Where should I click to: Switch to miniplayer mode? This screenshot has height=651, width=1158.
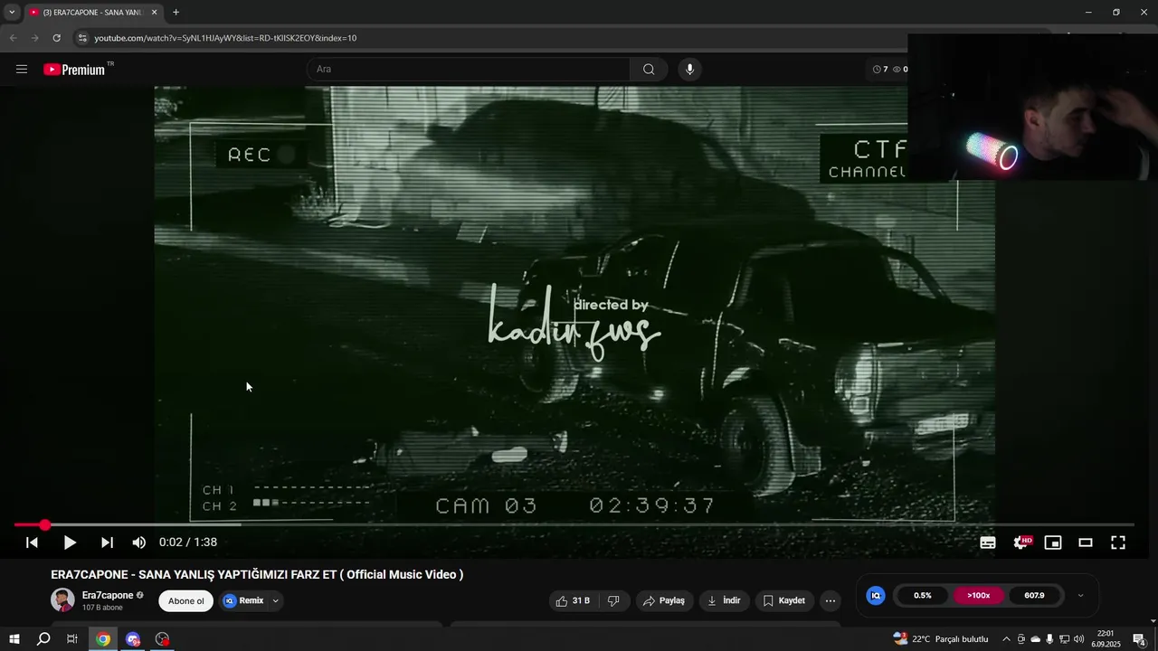(x=1053, y=542)
